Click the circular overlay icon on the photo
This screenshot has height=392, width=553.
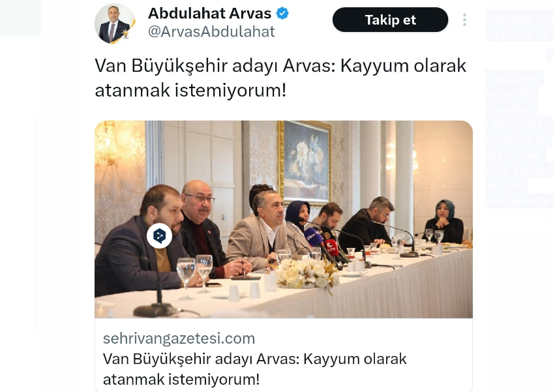159,235
